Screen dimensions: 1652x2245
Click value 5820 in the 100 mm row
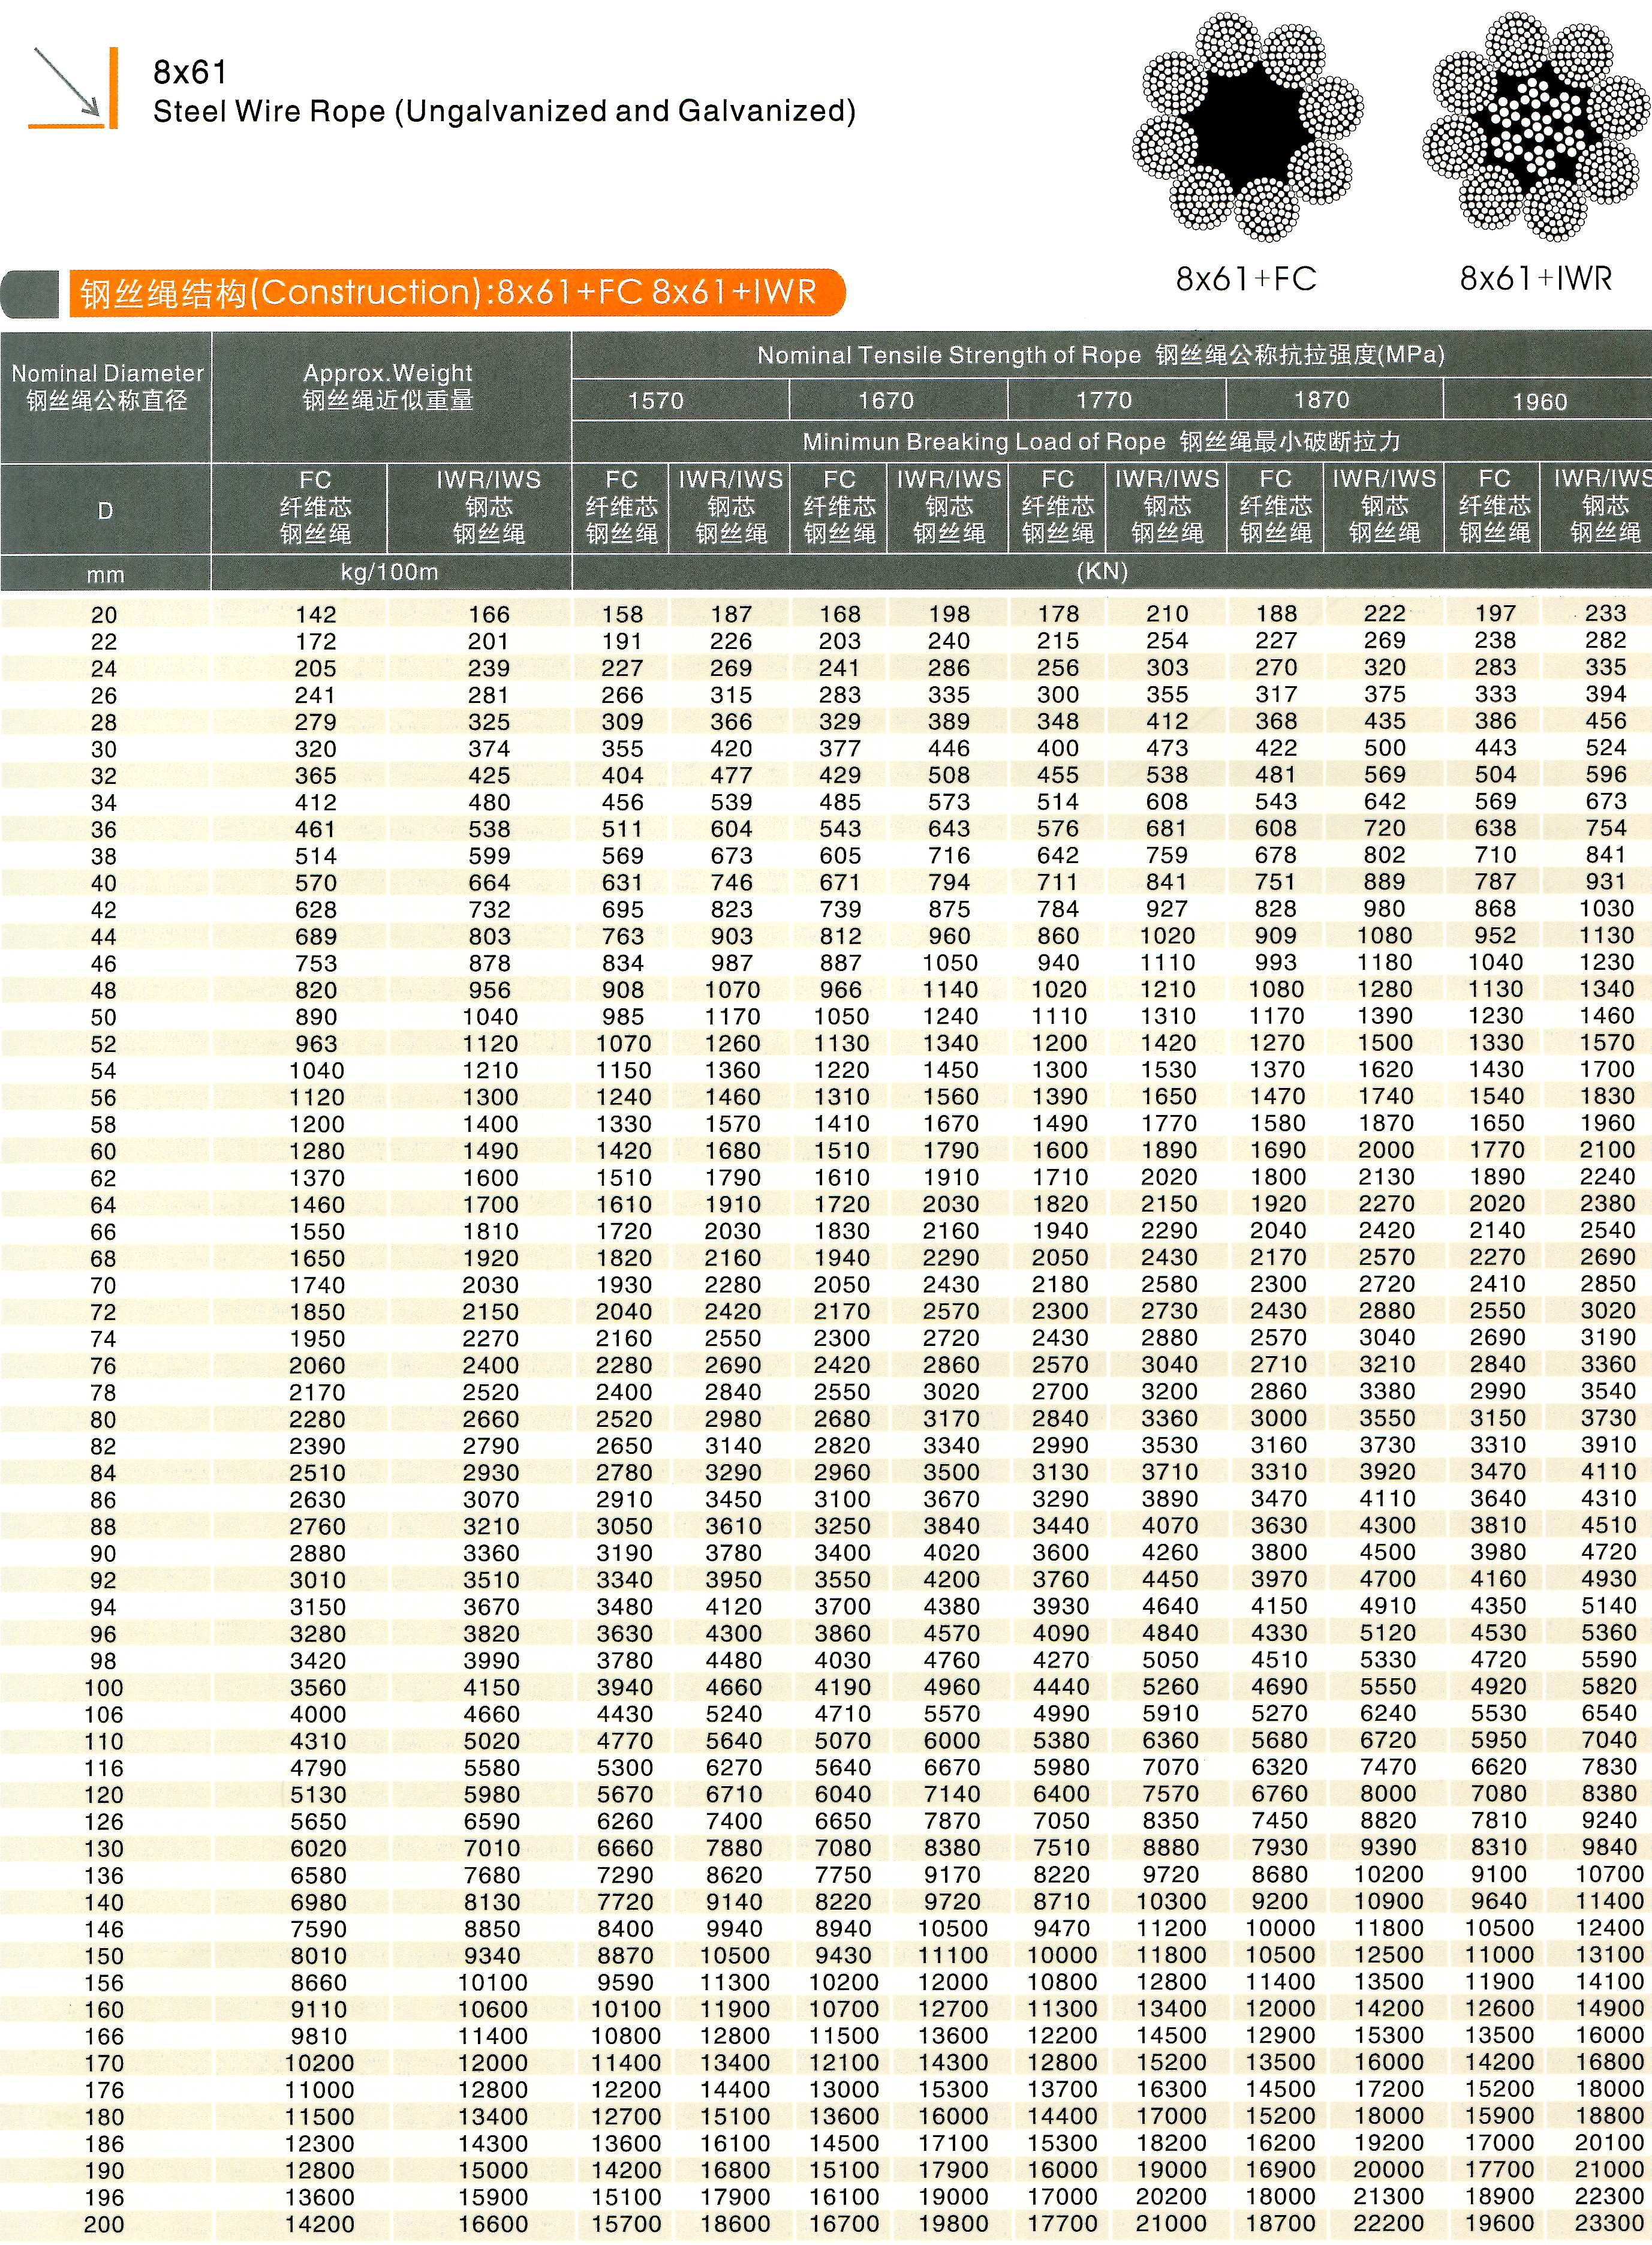(x=1609, y=1687)
